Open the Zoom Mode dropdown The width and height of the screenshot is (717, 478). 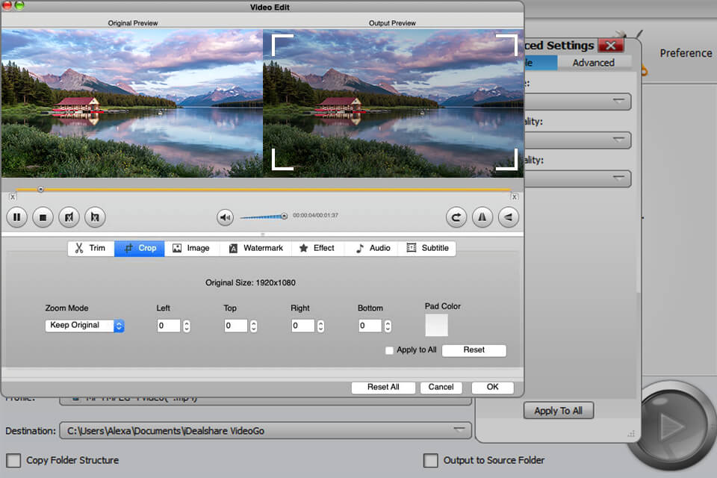click(119, 326)
